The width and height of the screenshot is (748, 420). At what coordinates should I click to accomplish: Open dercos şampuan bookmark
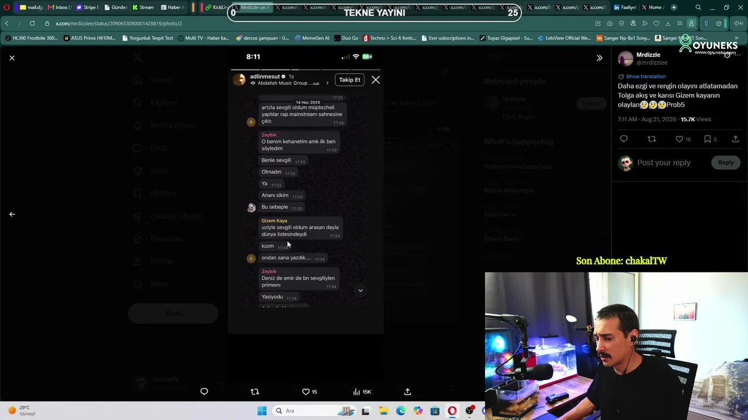[262, 38]
